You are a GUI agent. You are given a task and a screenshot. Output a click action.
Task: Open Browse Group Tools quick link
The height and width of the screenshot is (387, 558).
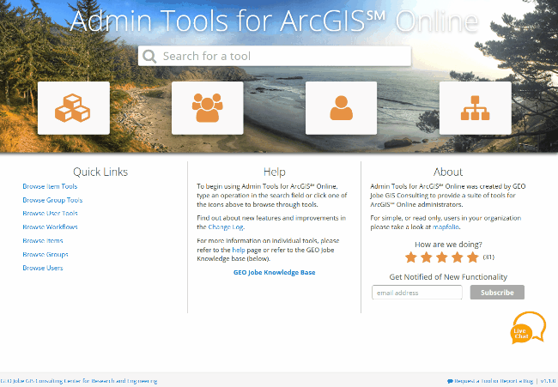point(52,200)
